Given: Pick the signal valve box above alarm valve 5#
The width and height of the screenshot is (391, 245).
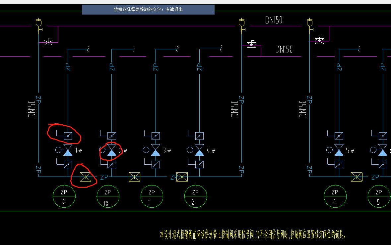Looking at the screenshot, I should click(x=339, y=136).
